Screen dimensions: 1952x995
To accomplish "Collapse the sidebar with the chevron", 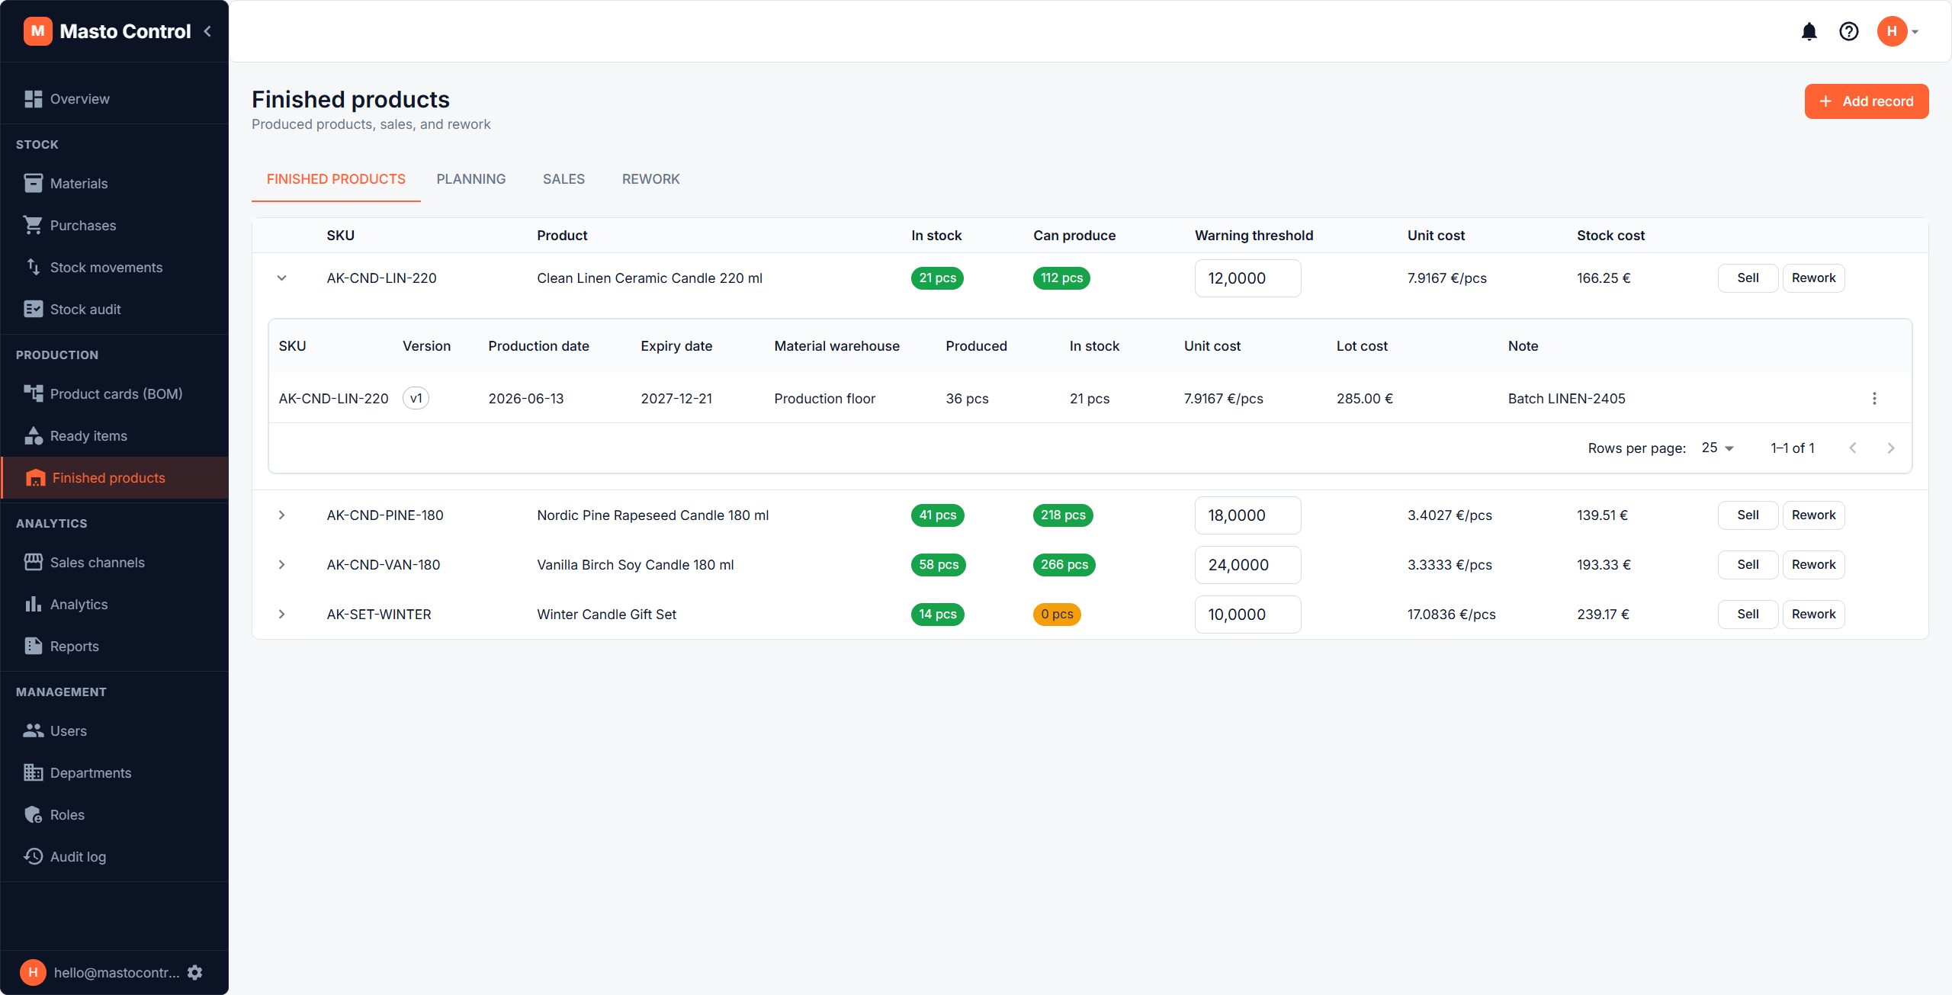I will (x=207, y=31).
